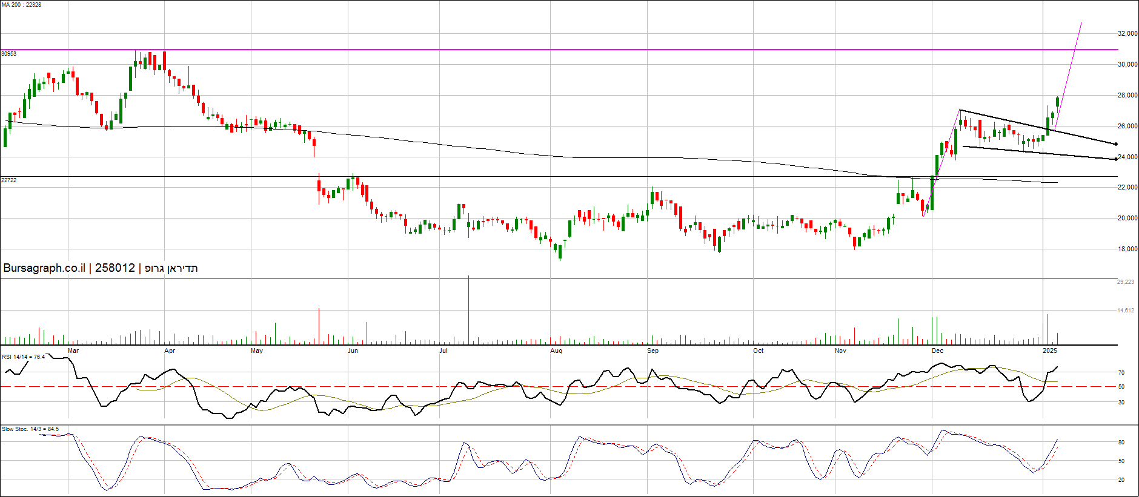Viewport: 1139px width, 497px height.
Task: Click the Slow Stoc. 14/3 = 84.5 label
Action: coord(30,429)
